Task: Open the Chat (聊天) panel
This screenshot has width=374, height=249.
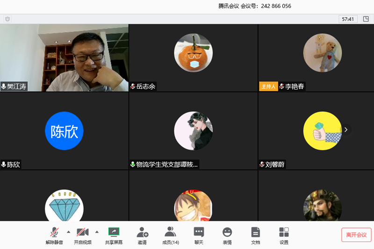Action: [199, 232]
